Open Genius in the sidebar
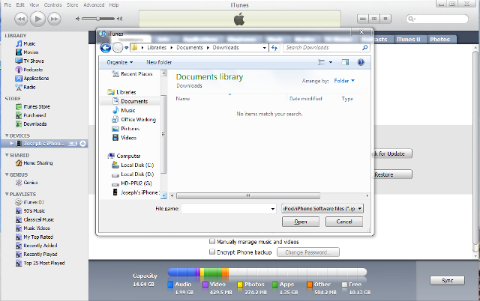This screenshot has height=301, width=480. tap(31, 183)
